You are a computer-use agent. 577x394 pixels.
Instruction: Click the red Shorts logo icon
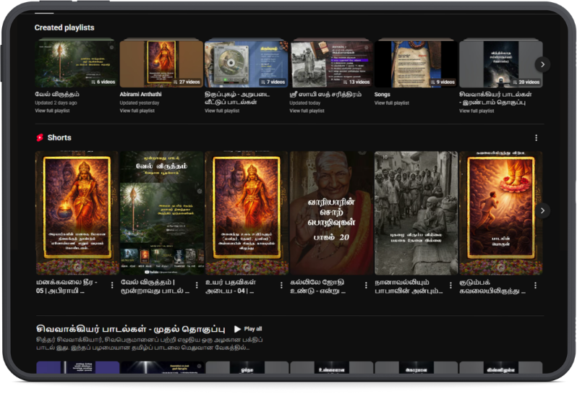click(40, 137)
